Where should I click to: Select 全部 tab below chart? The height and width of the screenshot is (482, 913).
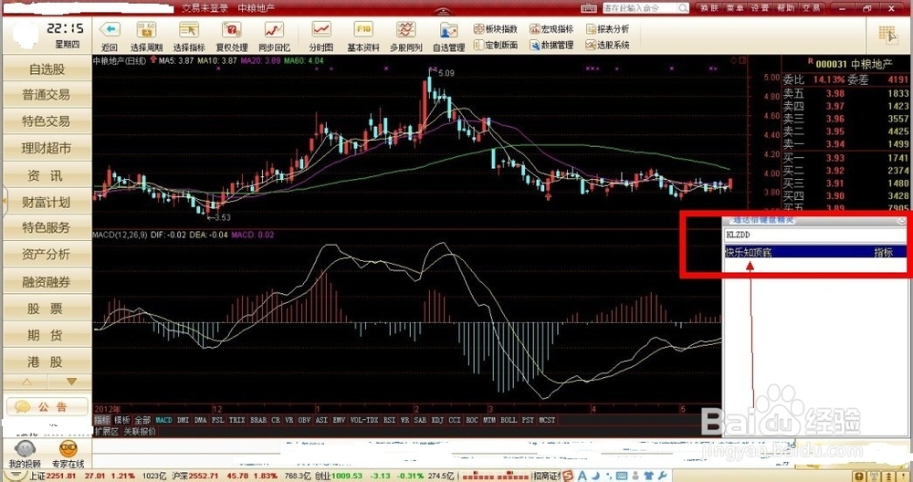click(x=142, y=420)
